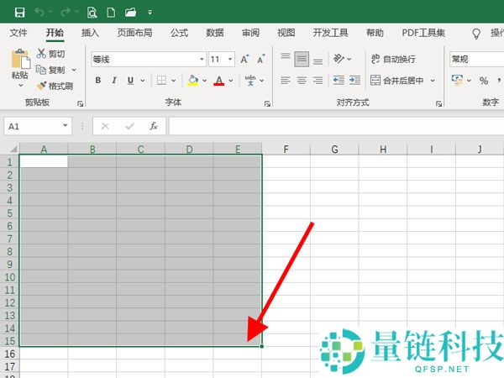Toggle Wrap Text (自动换行)
Image resolution: width=504 pixels, height=378 pixels.
(x=392, y=59)
